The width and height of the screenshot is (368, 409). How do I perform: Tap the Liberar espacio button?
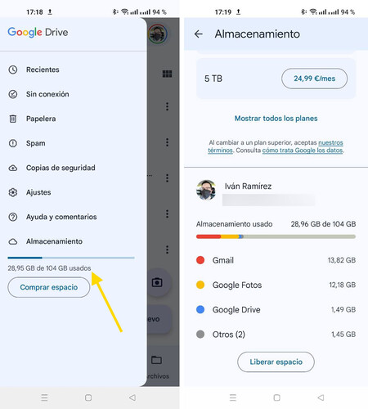coord(276,362)
